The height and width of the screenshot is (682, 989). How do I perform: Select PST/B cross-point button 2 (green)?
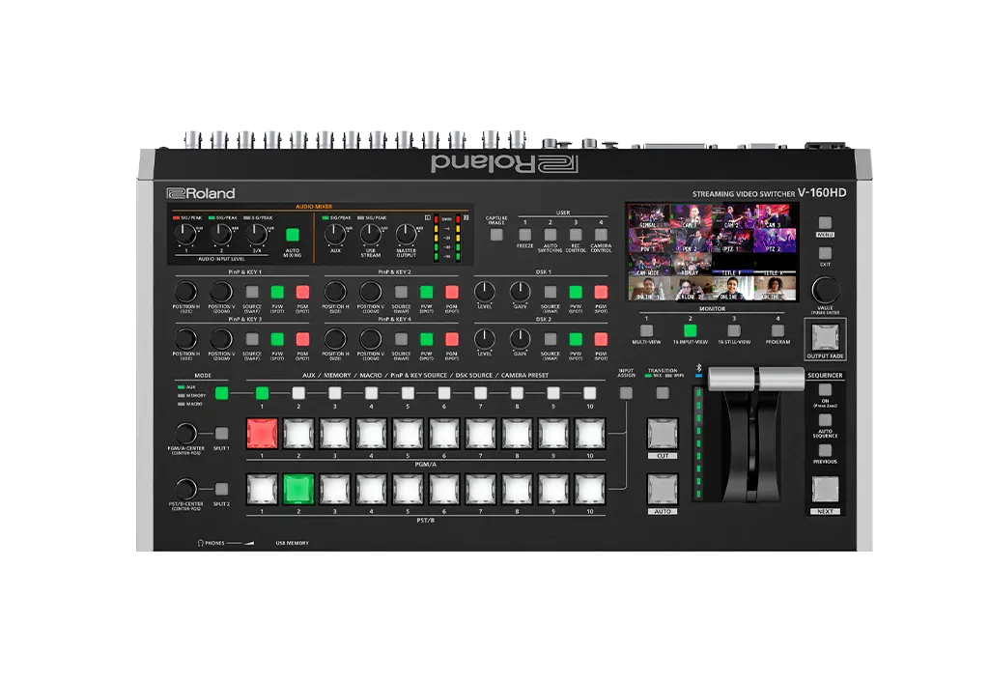(298, 489)
